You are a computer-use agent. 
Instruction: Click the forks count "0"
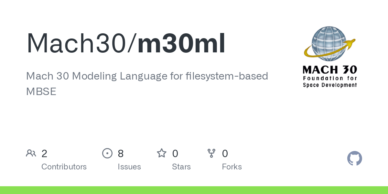[225, 153]
